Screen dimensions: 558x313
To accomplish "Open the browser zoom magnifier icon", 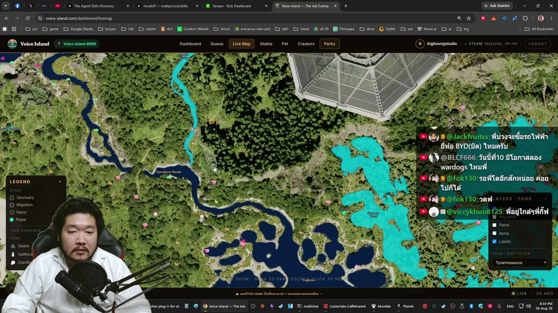I will [459, 18].
